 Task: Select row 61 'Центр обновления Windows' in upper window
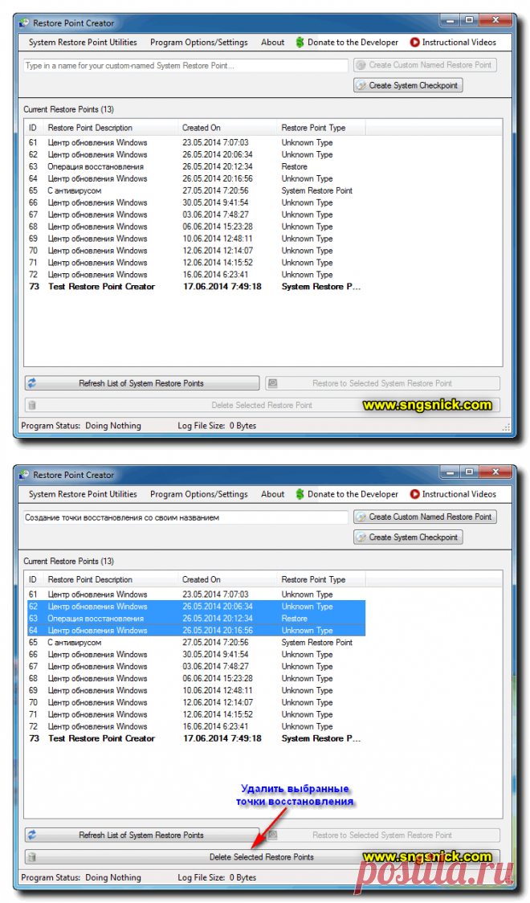click(x=196, y=142)
